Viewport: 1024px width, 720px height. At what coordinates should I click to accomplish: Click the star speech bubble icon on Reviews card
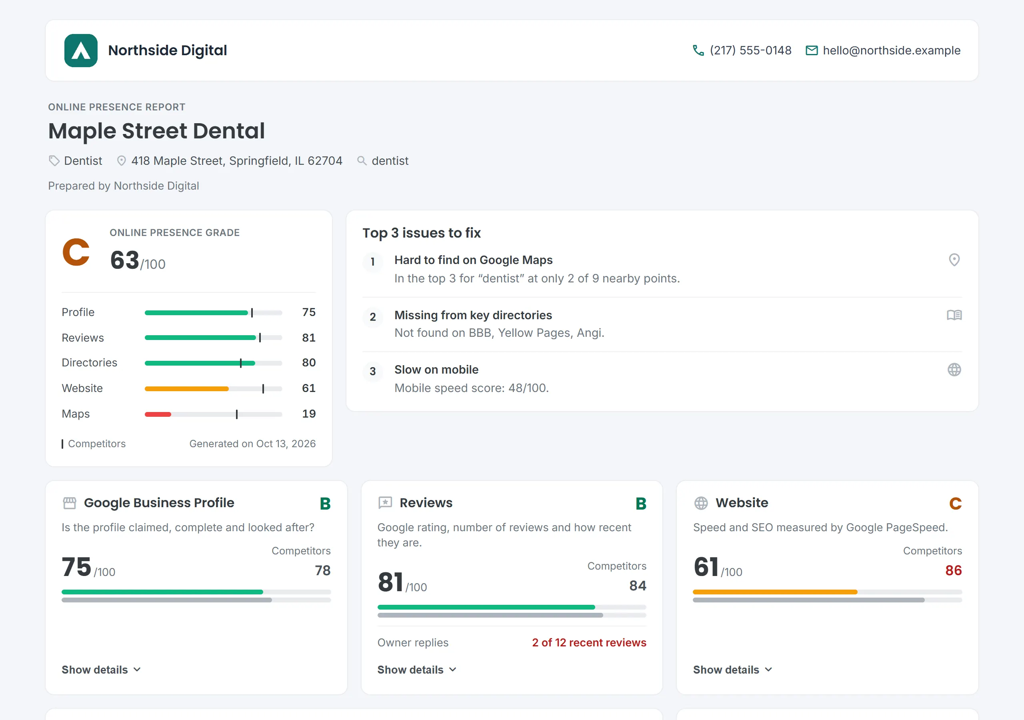point(385,503)
